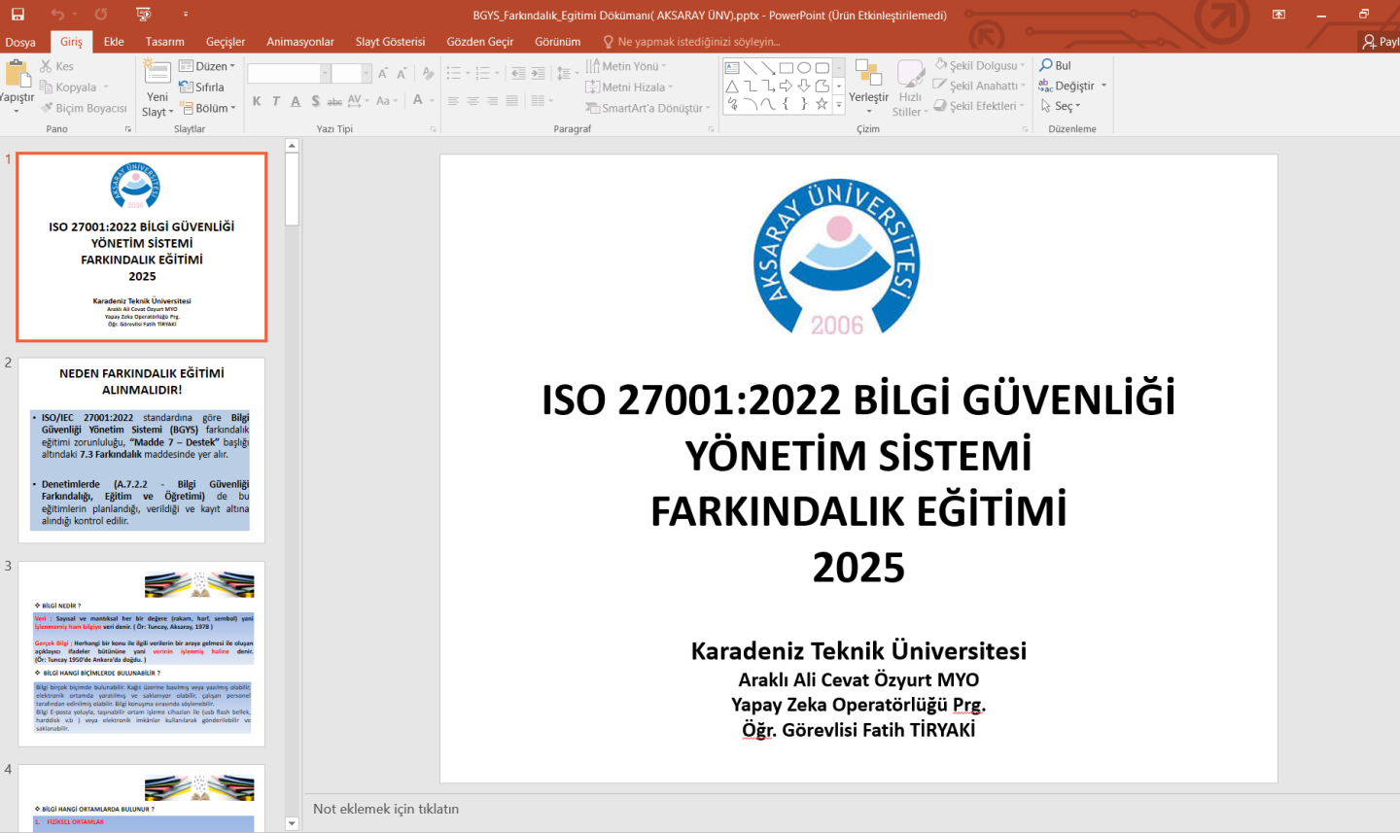Open the Düzen (Layout) dropdown
The width and height of the screenshot is (1400, 833).
(208, 66)
